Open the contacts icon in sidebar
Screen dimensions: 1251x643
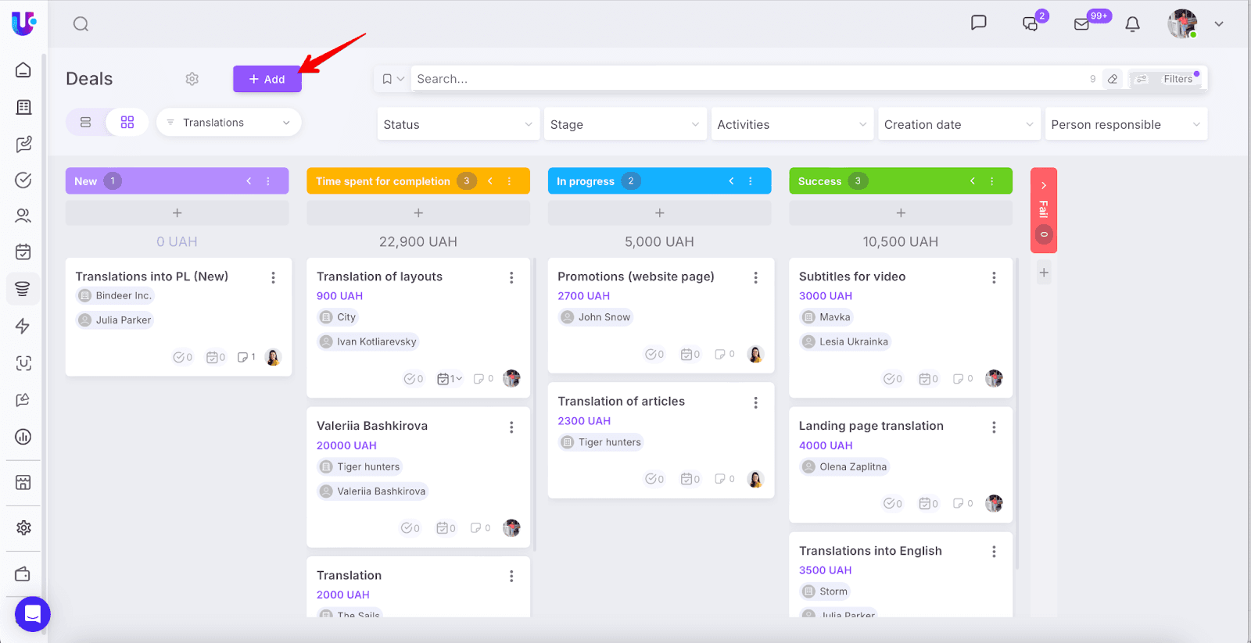(23, 216)
